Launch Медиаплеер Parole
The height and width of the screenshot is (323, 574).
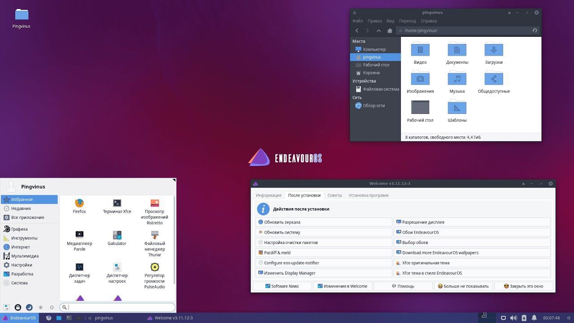coord(79,240)
